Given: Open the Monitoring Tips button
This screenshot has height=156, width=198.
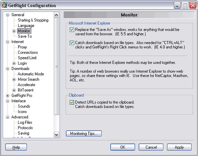Looking at the screenshot, I should point(84,133).
